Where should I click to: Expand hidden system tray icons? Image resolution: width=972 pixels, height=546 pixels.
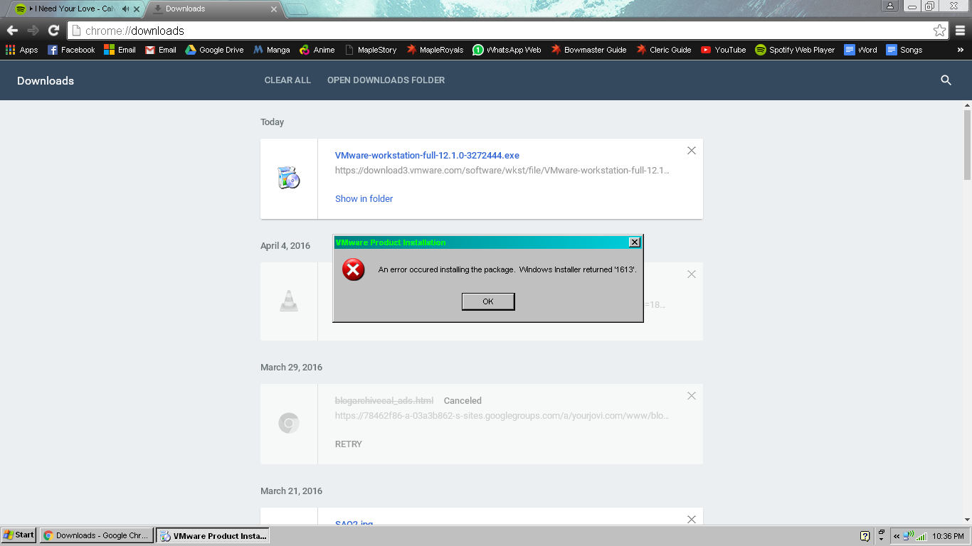[897, 536]
